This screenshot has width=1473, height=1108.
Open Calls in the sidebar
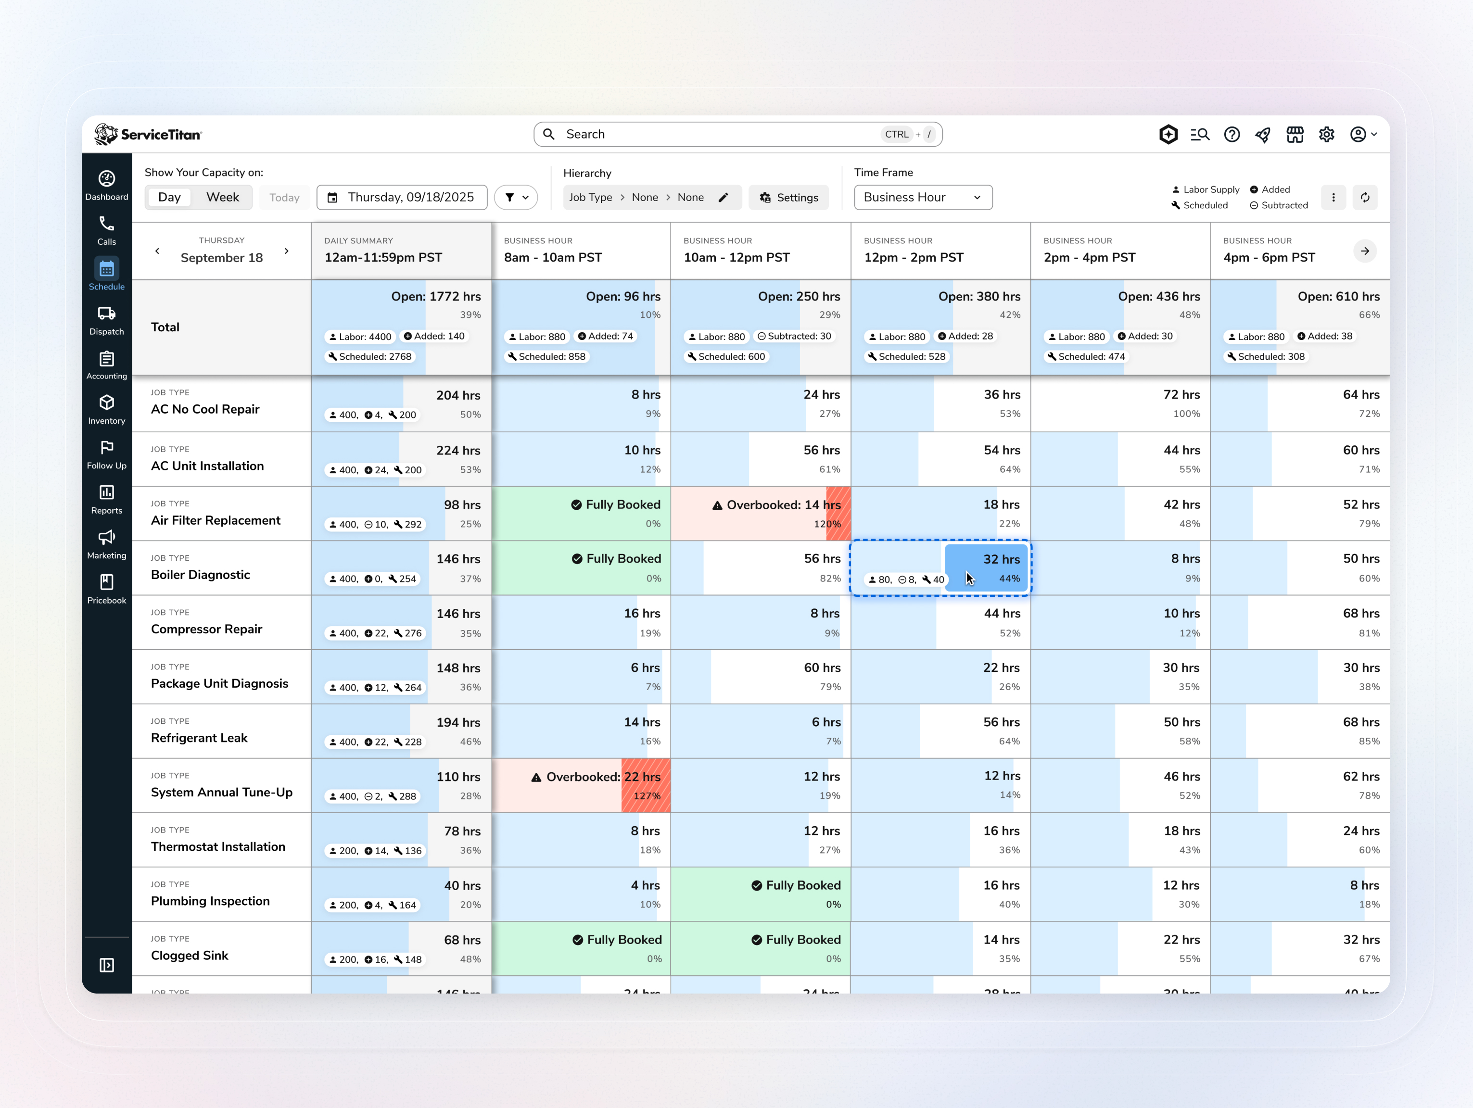click(106, 230)
